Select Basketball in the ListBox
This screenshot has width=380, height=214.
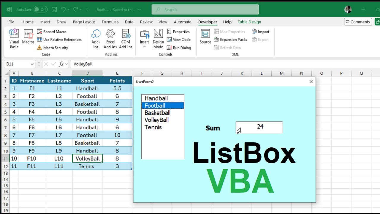(x=163, y=113)
